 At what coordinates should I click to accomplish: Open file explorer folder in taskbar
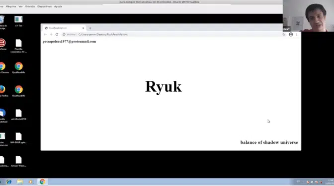pos(20,182)
